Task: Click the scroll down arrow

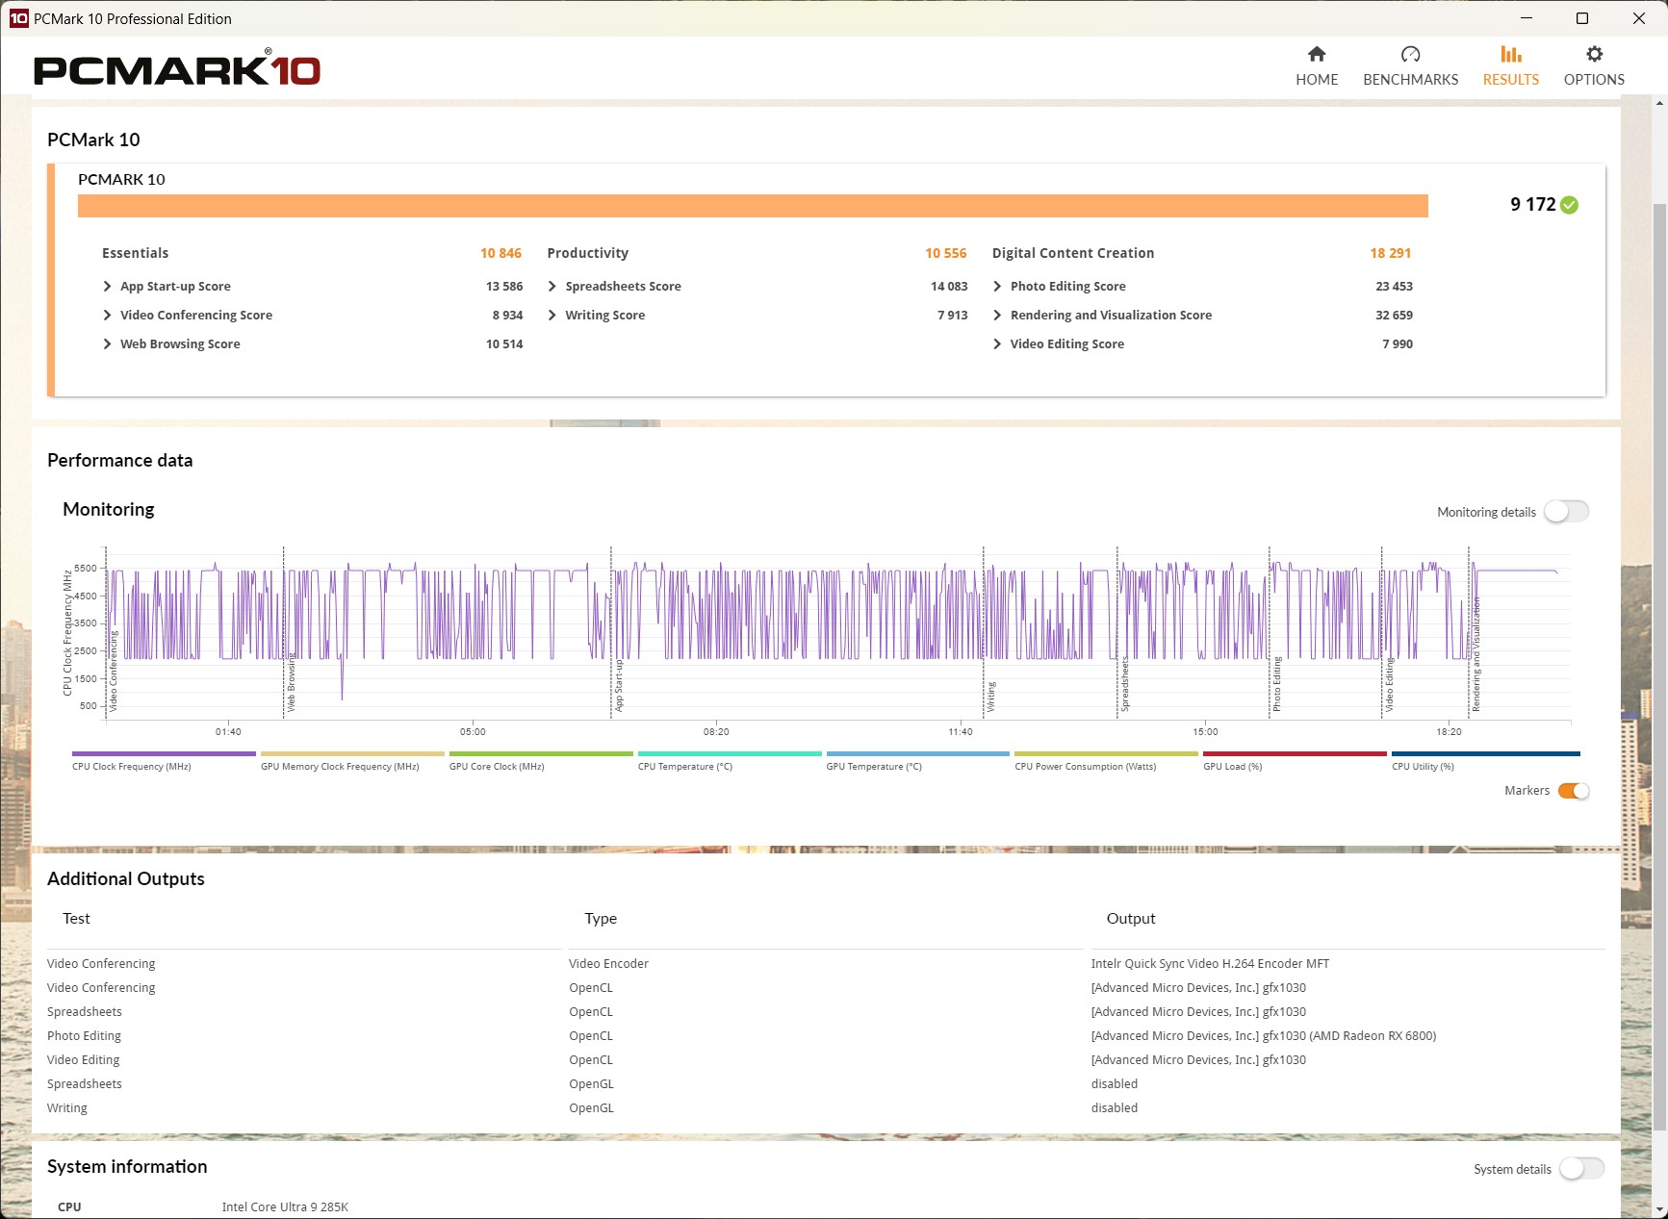Action: (x=1659, y=1208)
